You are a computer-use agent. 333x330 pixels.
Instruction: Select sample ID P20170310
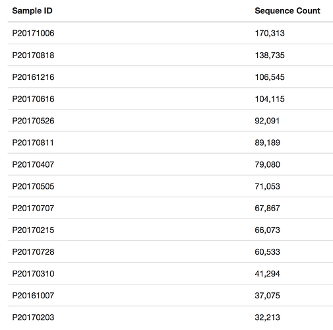33,274
